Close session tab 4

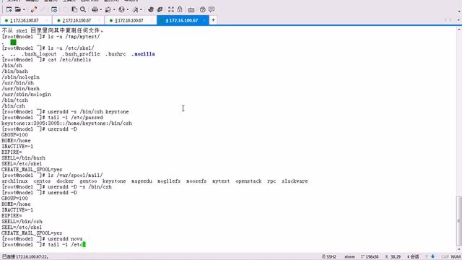[204, 20]
